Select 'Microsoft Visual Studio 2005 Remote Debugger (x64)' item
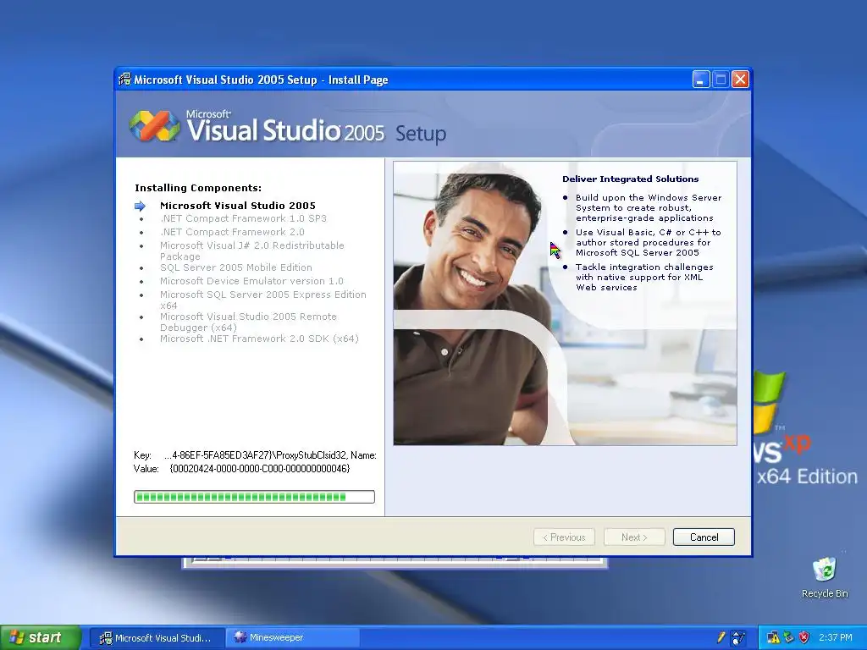 pyautogui.click(x=248, y=322)
